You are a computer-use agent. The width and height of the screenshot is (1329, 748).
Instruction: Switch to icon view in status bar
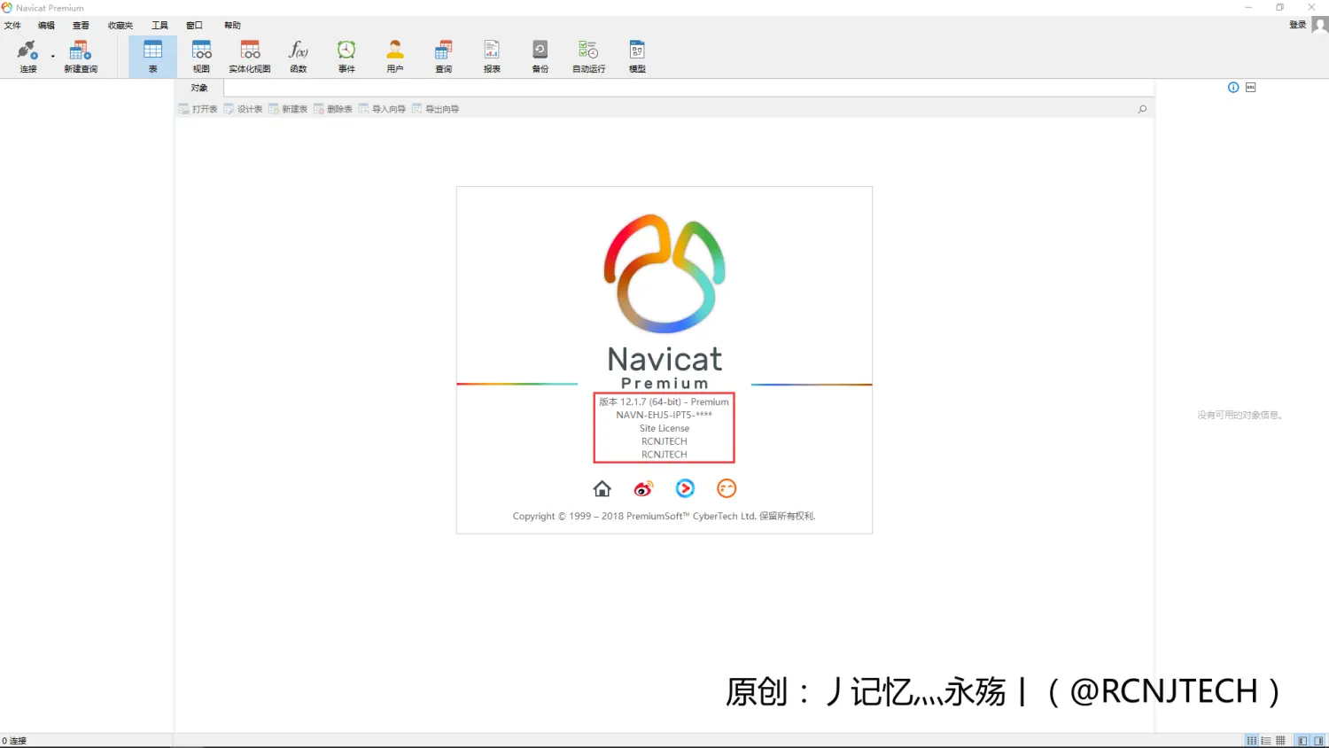tap(1252, 741)
